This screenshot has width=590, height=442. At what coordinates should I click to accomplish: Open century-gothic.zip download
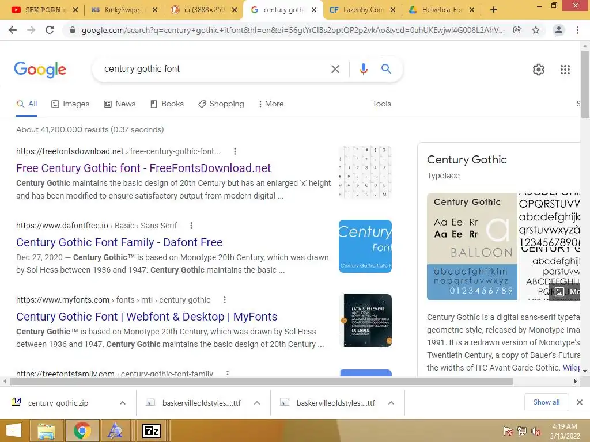click(58, 403)
